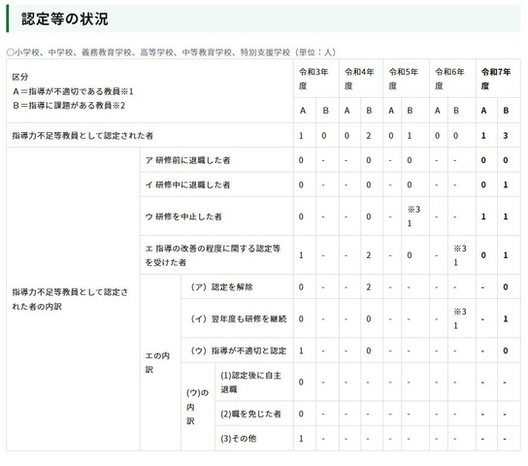Select the (イ) 翌年度も研修を継続 row label
The image size is (528, 466).
(x=238, y=318)
